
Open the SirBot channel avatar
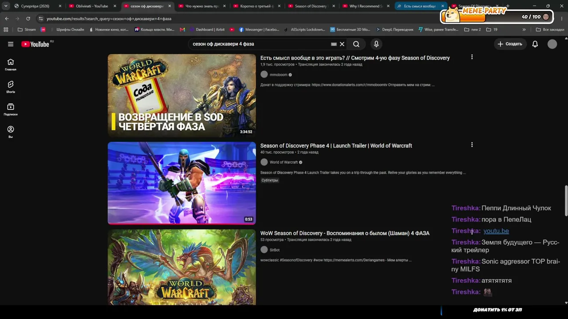[x=264, y=250]
